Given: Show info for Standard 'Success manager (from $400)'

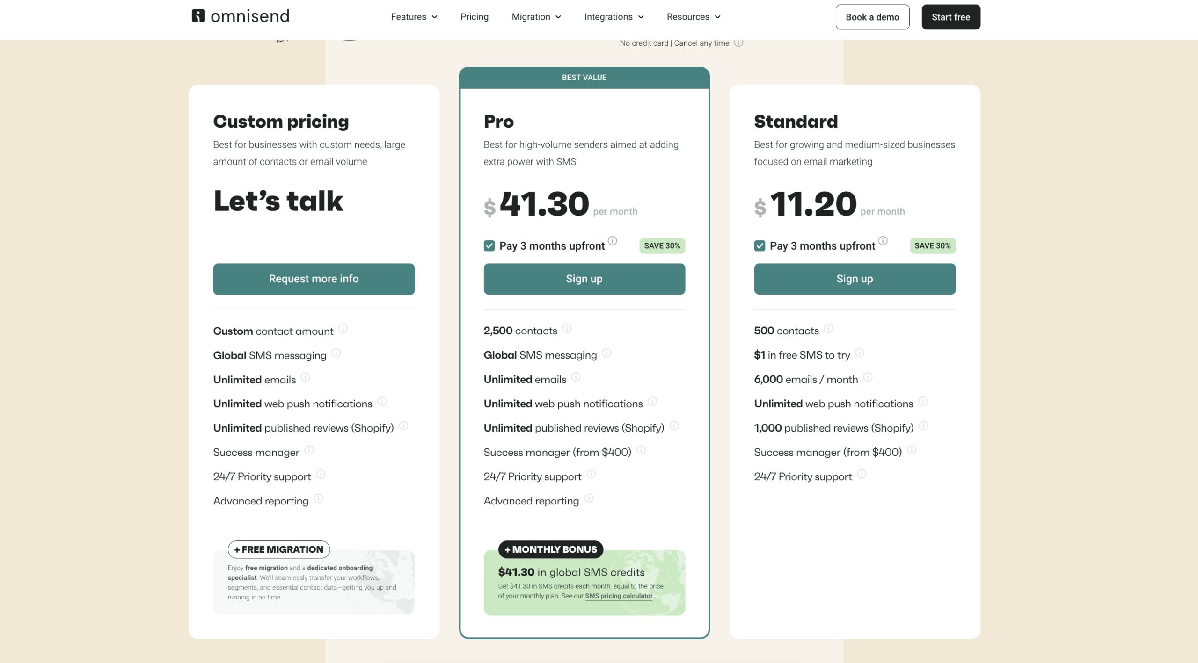Looking at the screenshot, I should click(912, 450).
